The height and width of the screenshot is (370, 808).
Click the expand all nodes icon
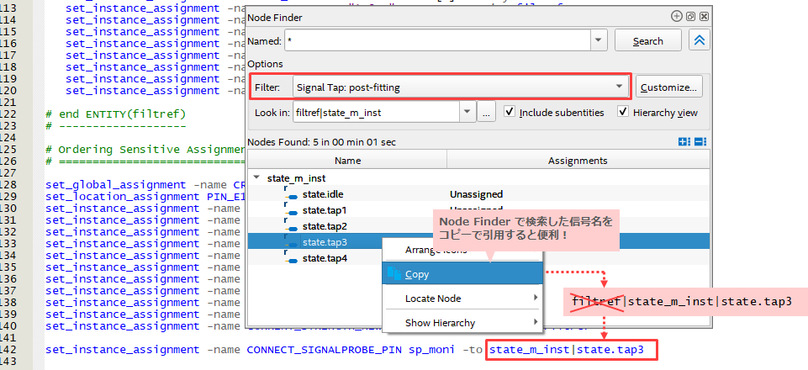pyautogui.click(x=684, y=142)
